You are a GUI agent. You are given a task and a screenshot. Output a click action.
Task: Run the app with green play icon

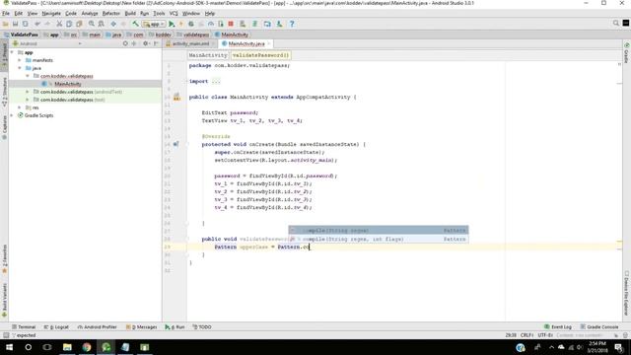172,24
